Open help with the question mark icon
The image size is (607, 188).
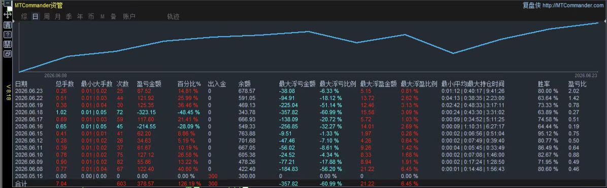[x=7, y=35]
